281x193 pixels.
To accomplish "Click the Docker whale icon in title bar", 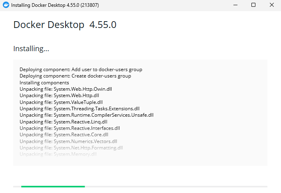I will pos(6,5).
